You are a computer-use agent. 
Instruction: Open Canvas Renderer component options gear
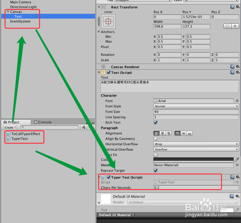[238, 67]
